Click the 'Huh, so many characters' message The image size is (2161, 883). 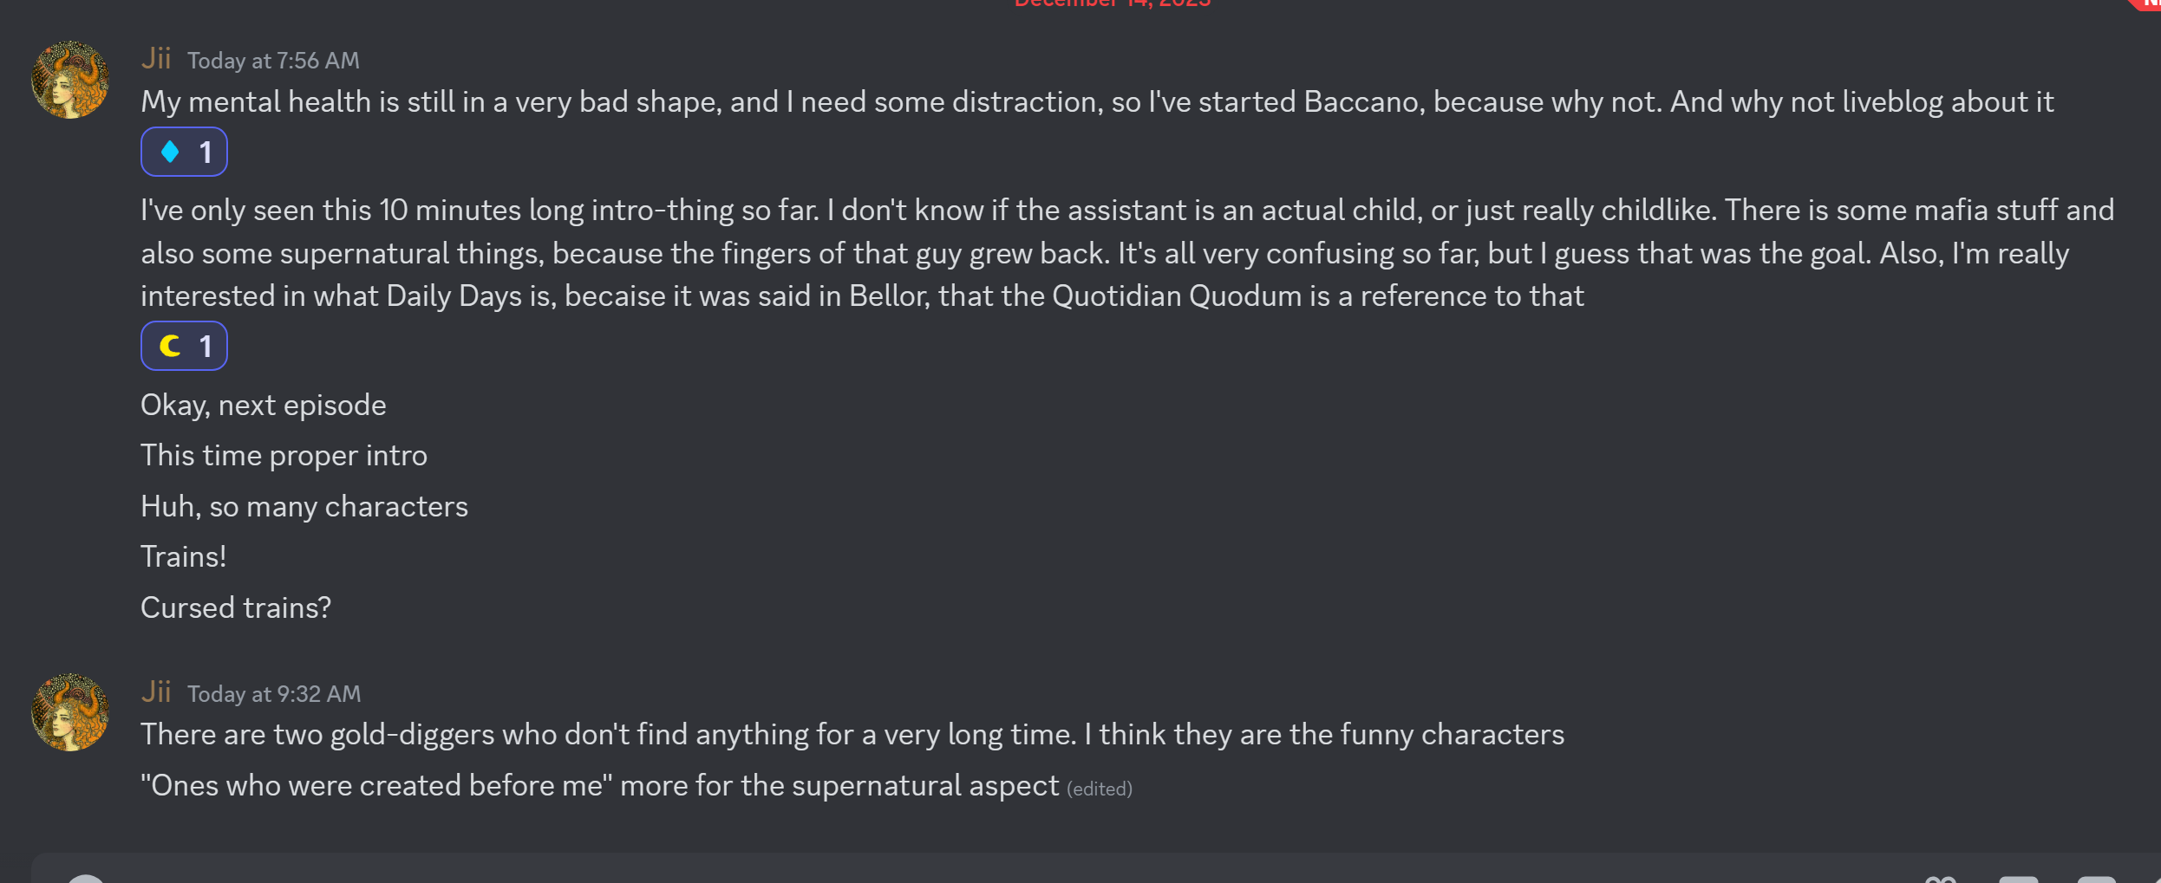coord(304,506)
